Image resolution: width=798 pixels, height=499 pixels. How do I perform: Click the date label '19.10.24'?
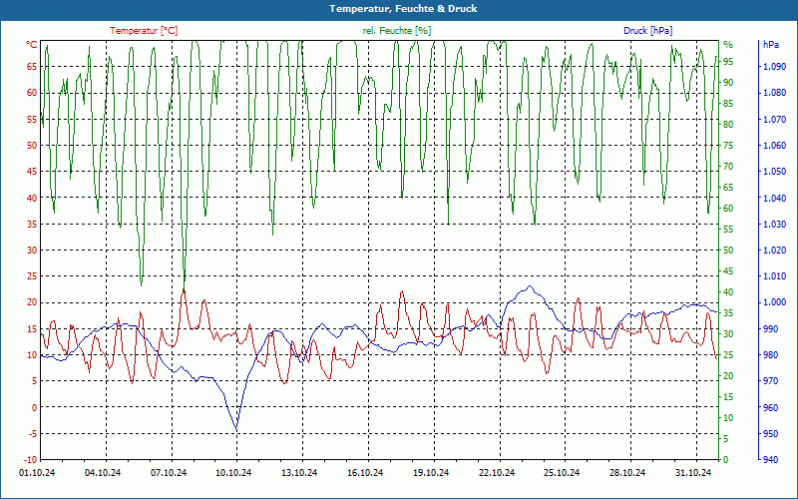tap(431, 472)
